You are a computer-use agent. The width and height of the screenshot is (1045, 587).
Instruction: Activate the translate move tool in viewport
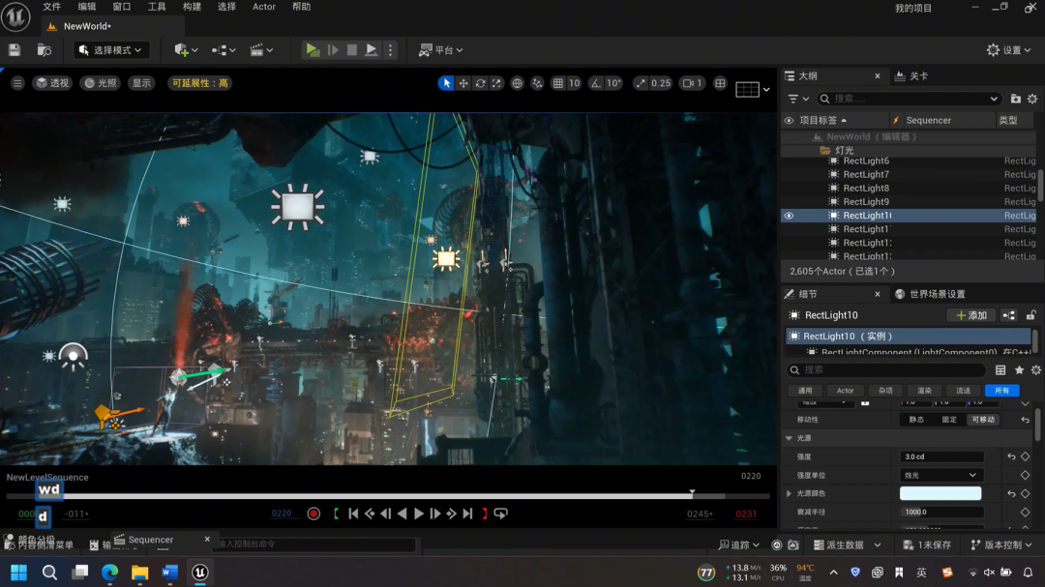tap(463, 83)
